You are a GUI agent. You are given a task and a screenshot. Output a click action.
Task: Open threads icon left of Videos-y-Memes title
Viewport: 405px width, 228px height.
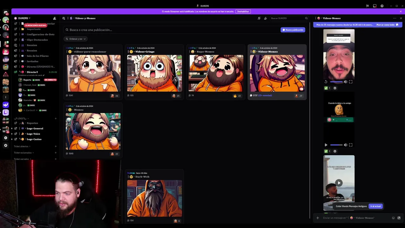click(x=64, y=18)
